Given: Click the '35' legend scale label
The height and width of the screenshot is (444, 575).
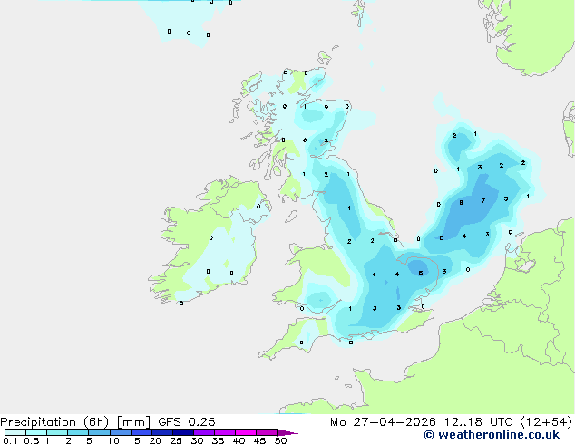Looking at the screenshot, I should (218, 440).
